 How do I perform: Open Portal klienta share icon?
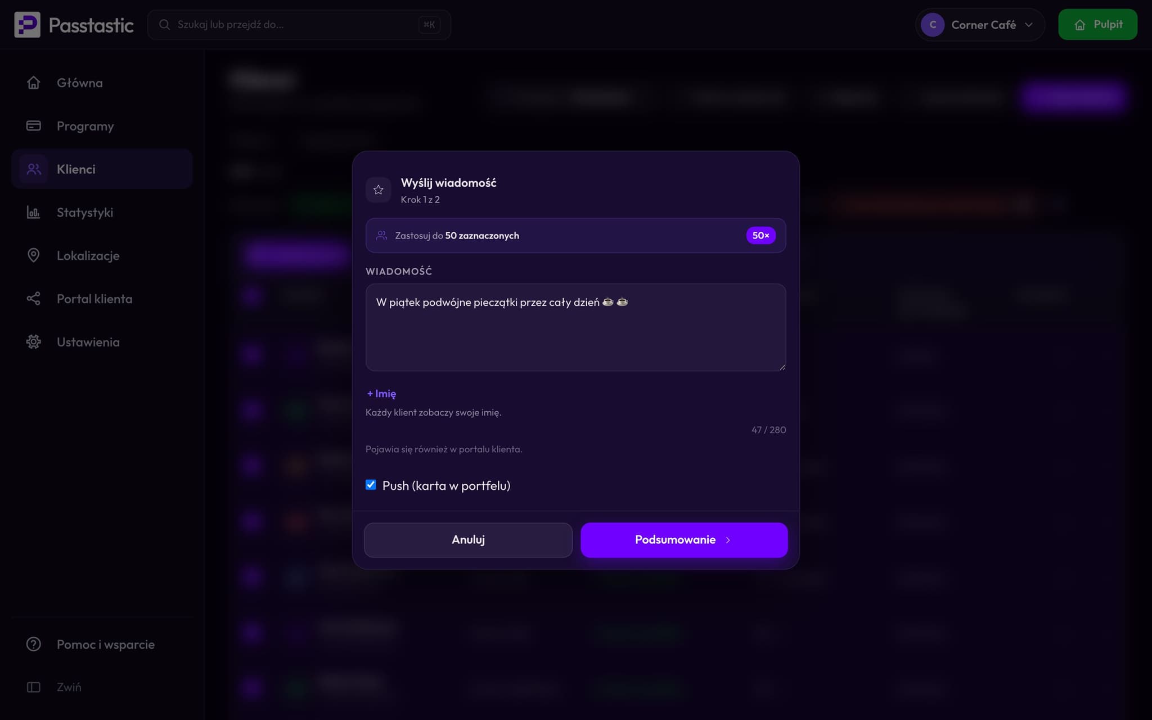click(33, 299)
